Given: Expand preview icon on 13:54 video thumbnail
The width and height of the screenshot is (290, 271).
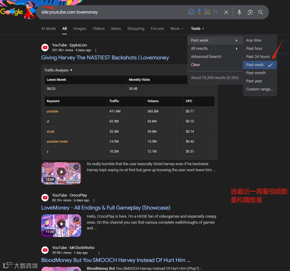Looking at the screenshot, I should coord(76,167).
